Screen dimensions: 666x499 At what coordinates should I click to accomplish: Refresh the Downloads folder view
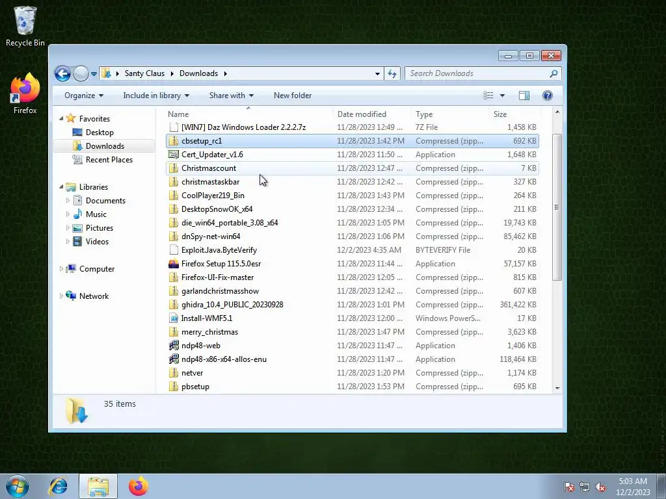click(x=392, y=73)
